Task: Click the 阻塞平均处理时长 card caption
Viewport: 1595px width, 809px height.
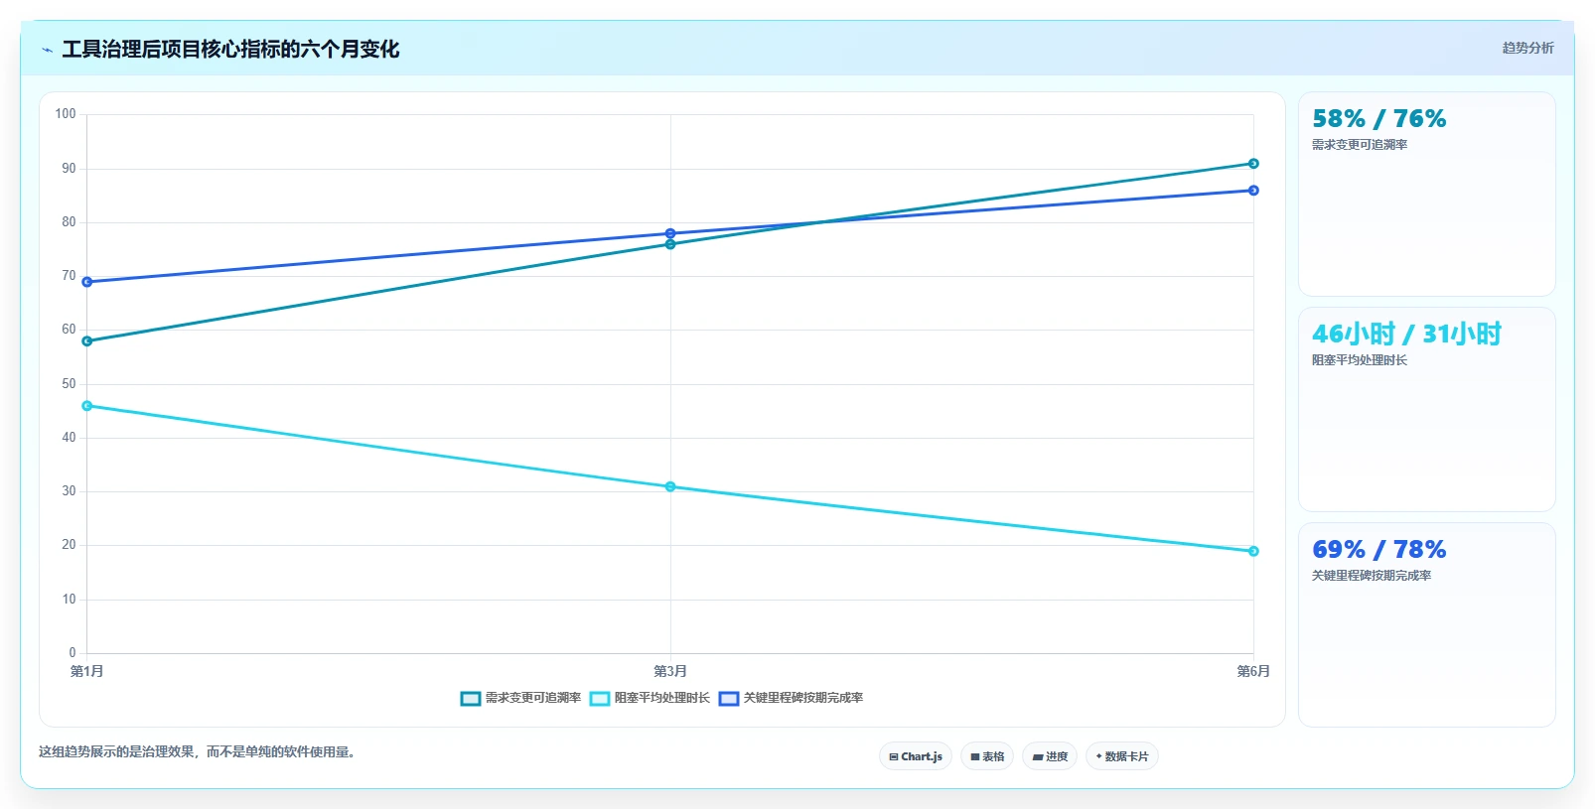Action: click(x=1360, y=360)
